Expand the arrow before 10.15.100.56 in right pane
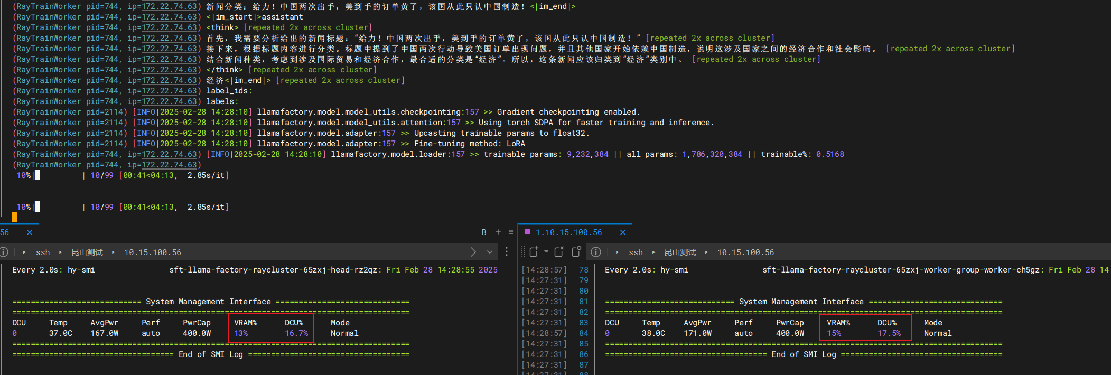The width and height of the screenshot is (1111, 375). point(706,252)
